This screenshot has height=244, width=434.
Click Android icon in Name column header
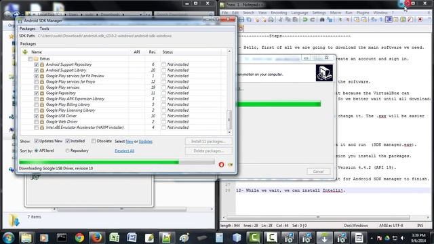pos(25,52)
